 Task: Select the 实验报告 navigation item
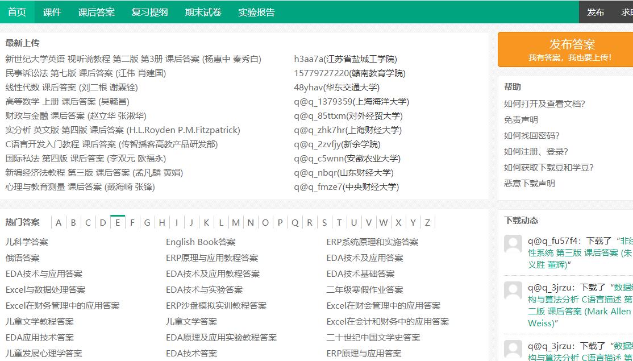[256, 12]
